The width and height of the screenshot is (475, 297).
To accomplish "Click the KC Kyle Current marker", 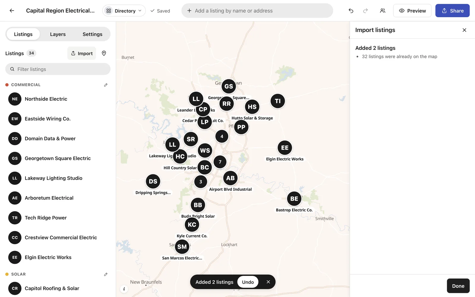I will [192, 225].
